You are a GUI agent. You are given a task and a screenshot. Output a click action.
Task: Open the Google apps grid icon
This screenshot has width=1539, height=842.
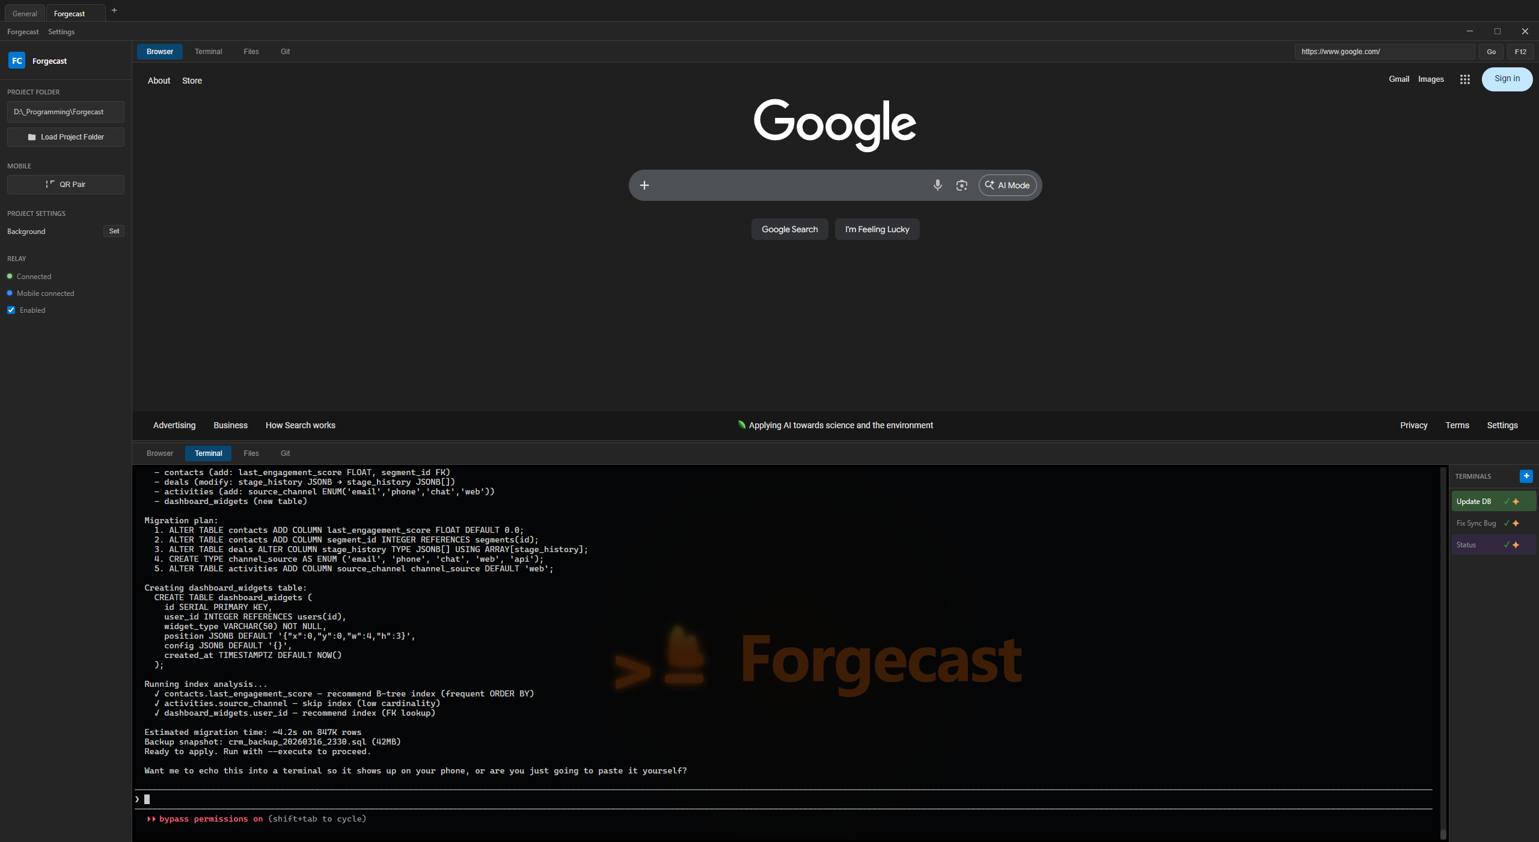tap(1464, 79)
